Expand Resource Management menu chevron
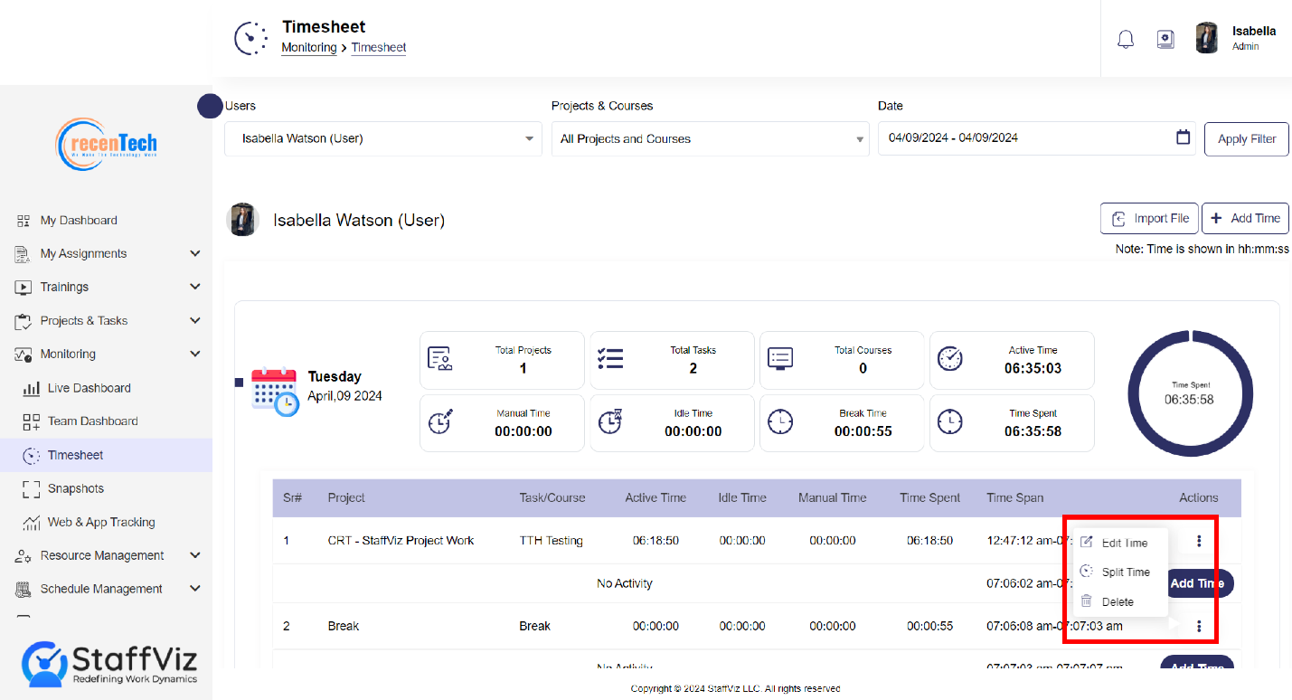This screenshot has height=700, width=1292. point(195,555)
